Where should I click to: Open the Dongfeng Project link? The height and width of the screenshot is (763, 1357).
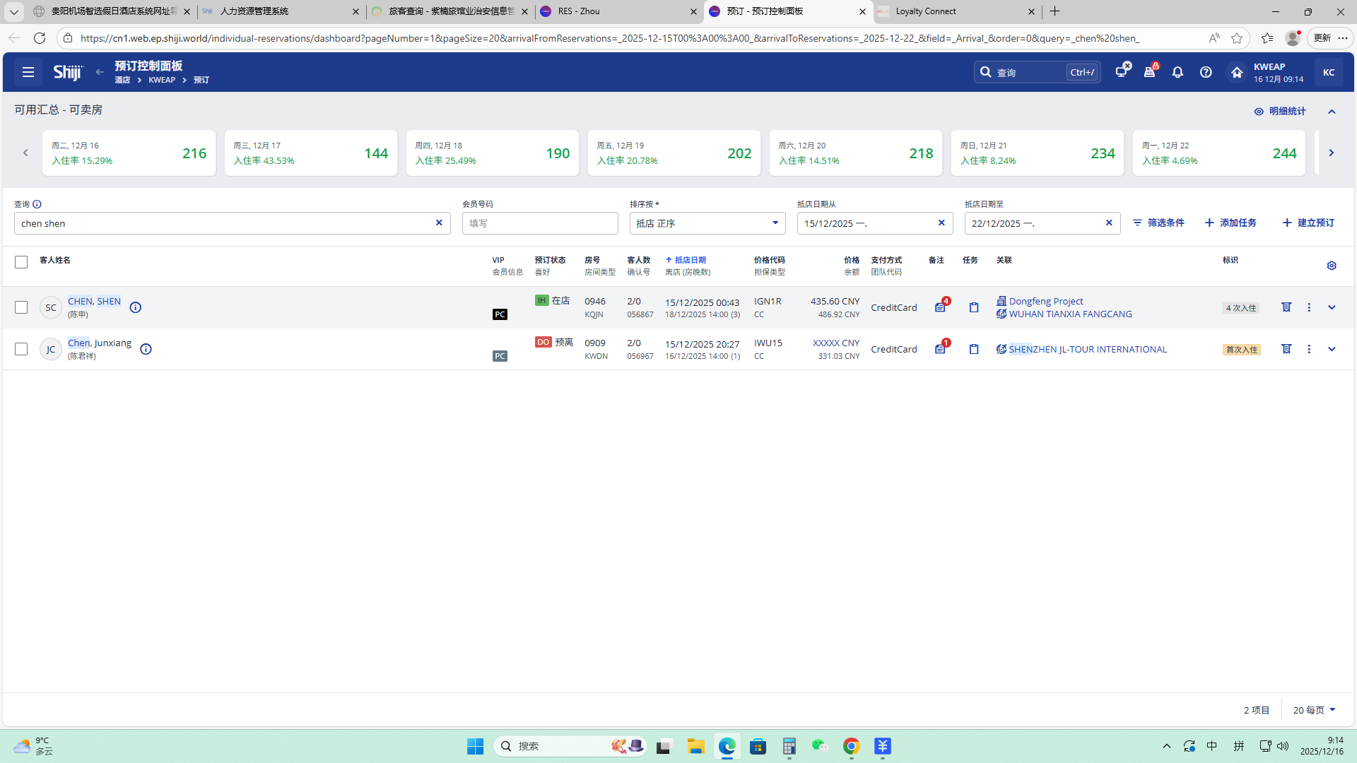point(1045,301)
